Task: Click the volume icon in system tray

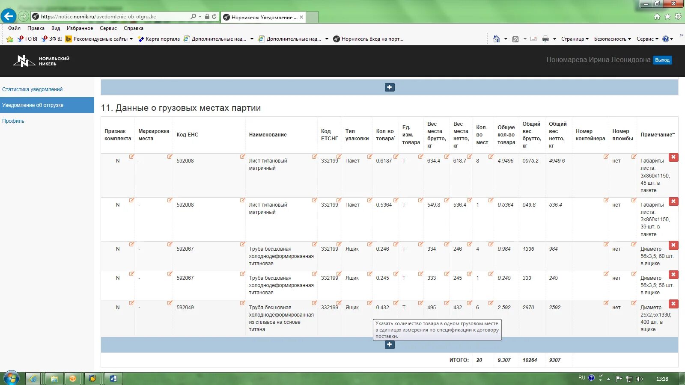Action: pos(640,379)
